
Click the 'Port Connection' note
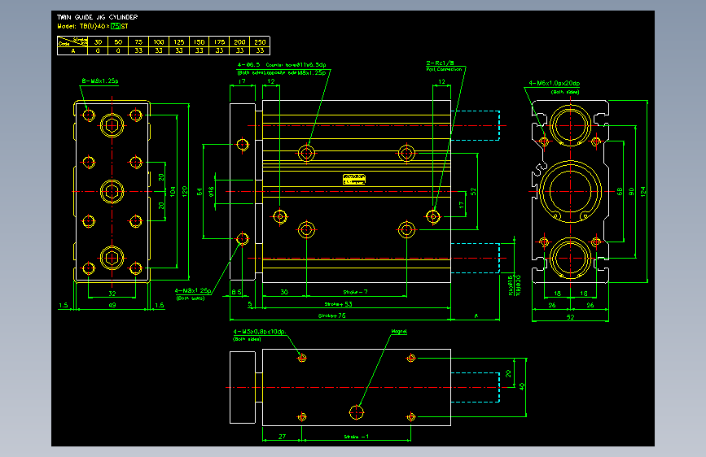click(x=444, y=69)
